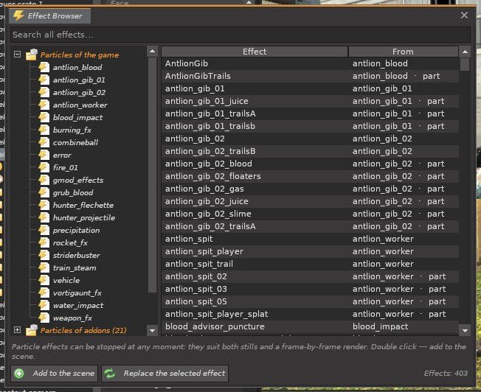
Task: Select the Effect Browser tab
Action: 49,15
